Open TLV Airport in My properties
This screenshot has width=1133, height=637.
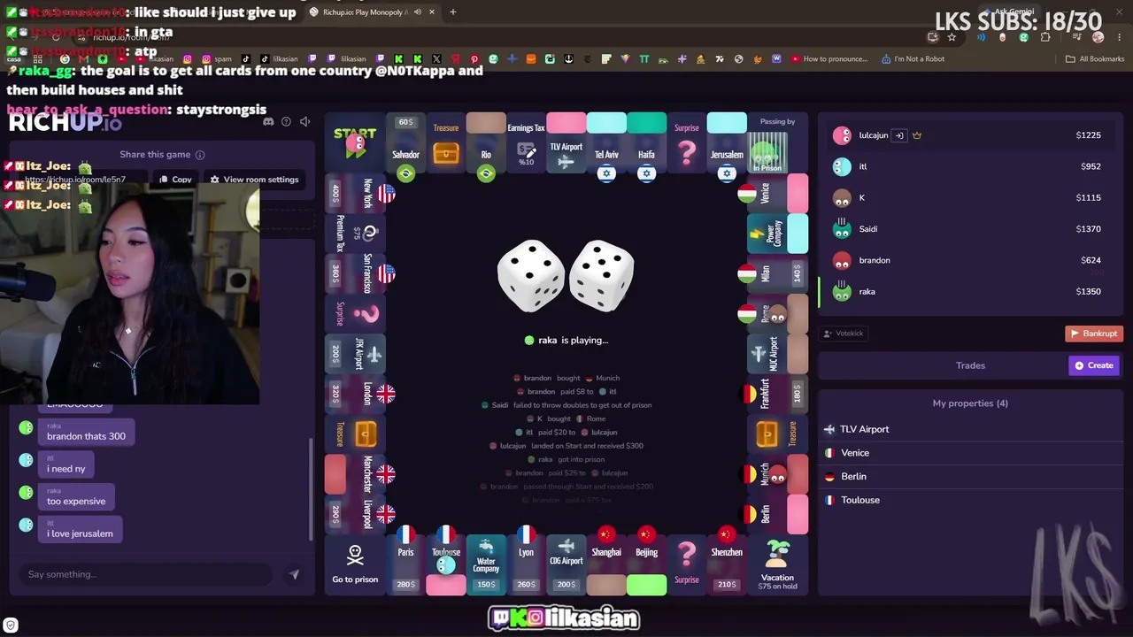click(969, 429)
